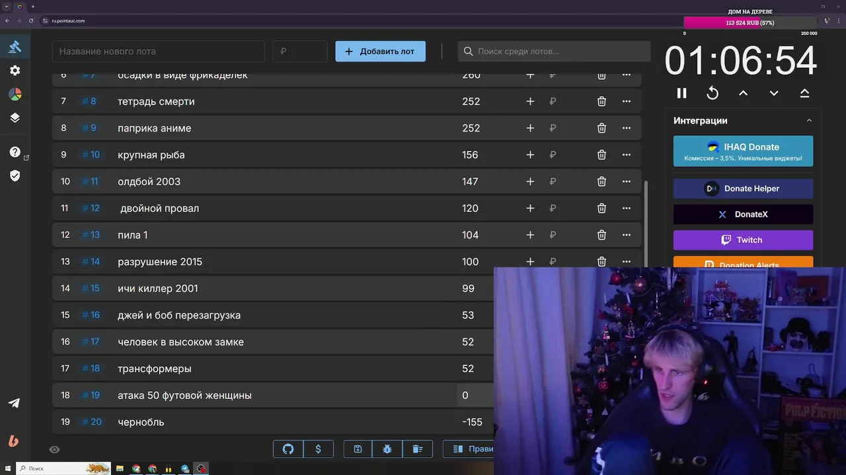Open the stacked layers sidebar icon

pos(15,118)
